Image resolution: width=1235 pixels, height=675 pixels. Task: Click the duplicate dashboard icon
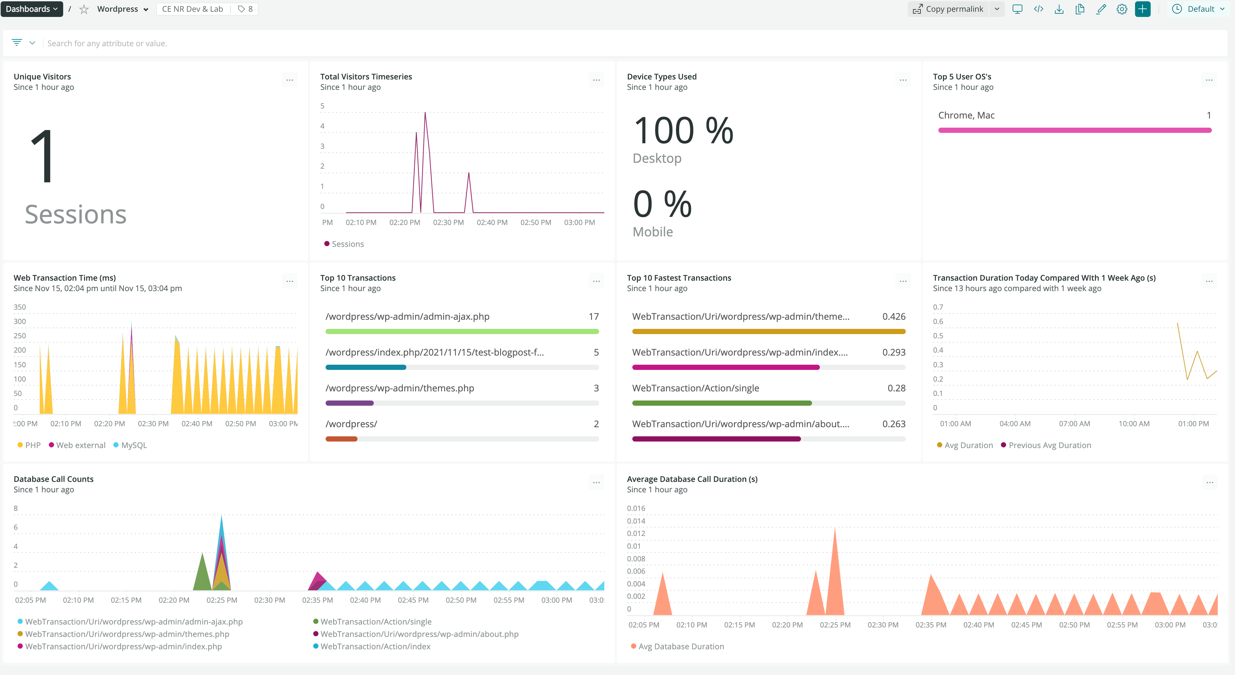point(1080,9)
